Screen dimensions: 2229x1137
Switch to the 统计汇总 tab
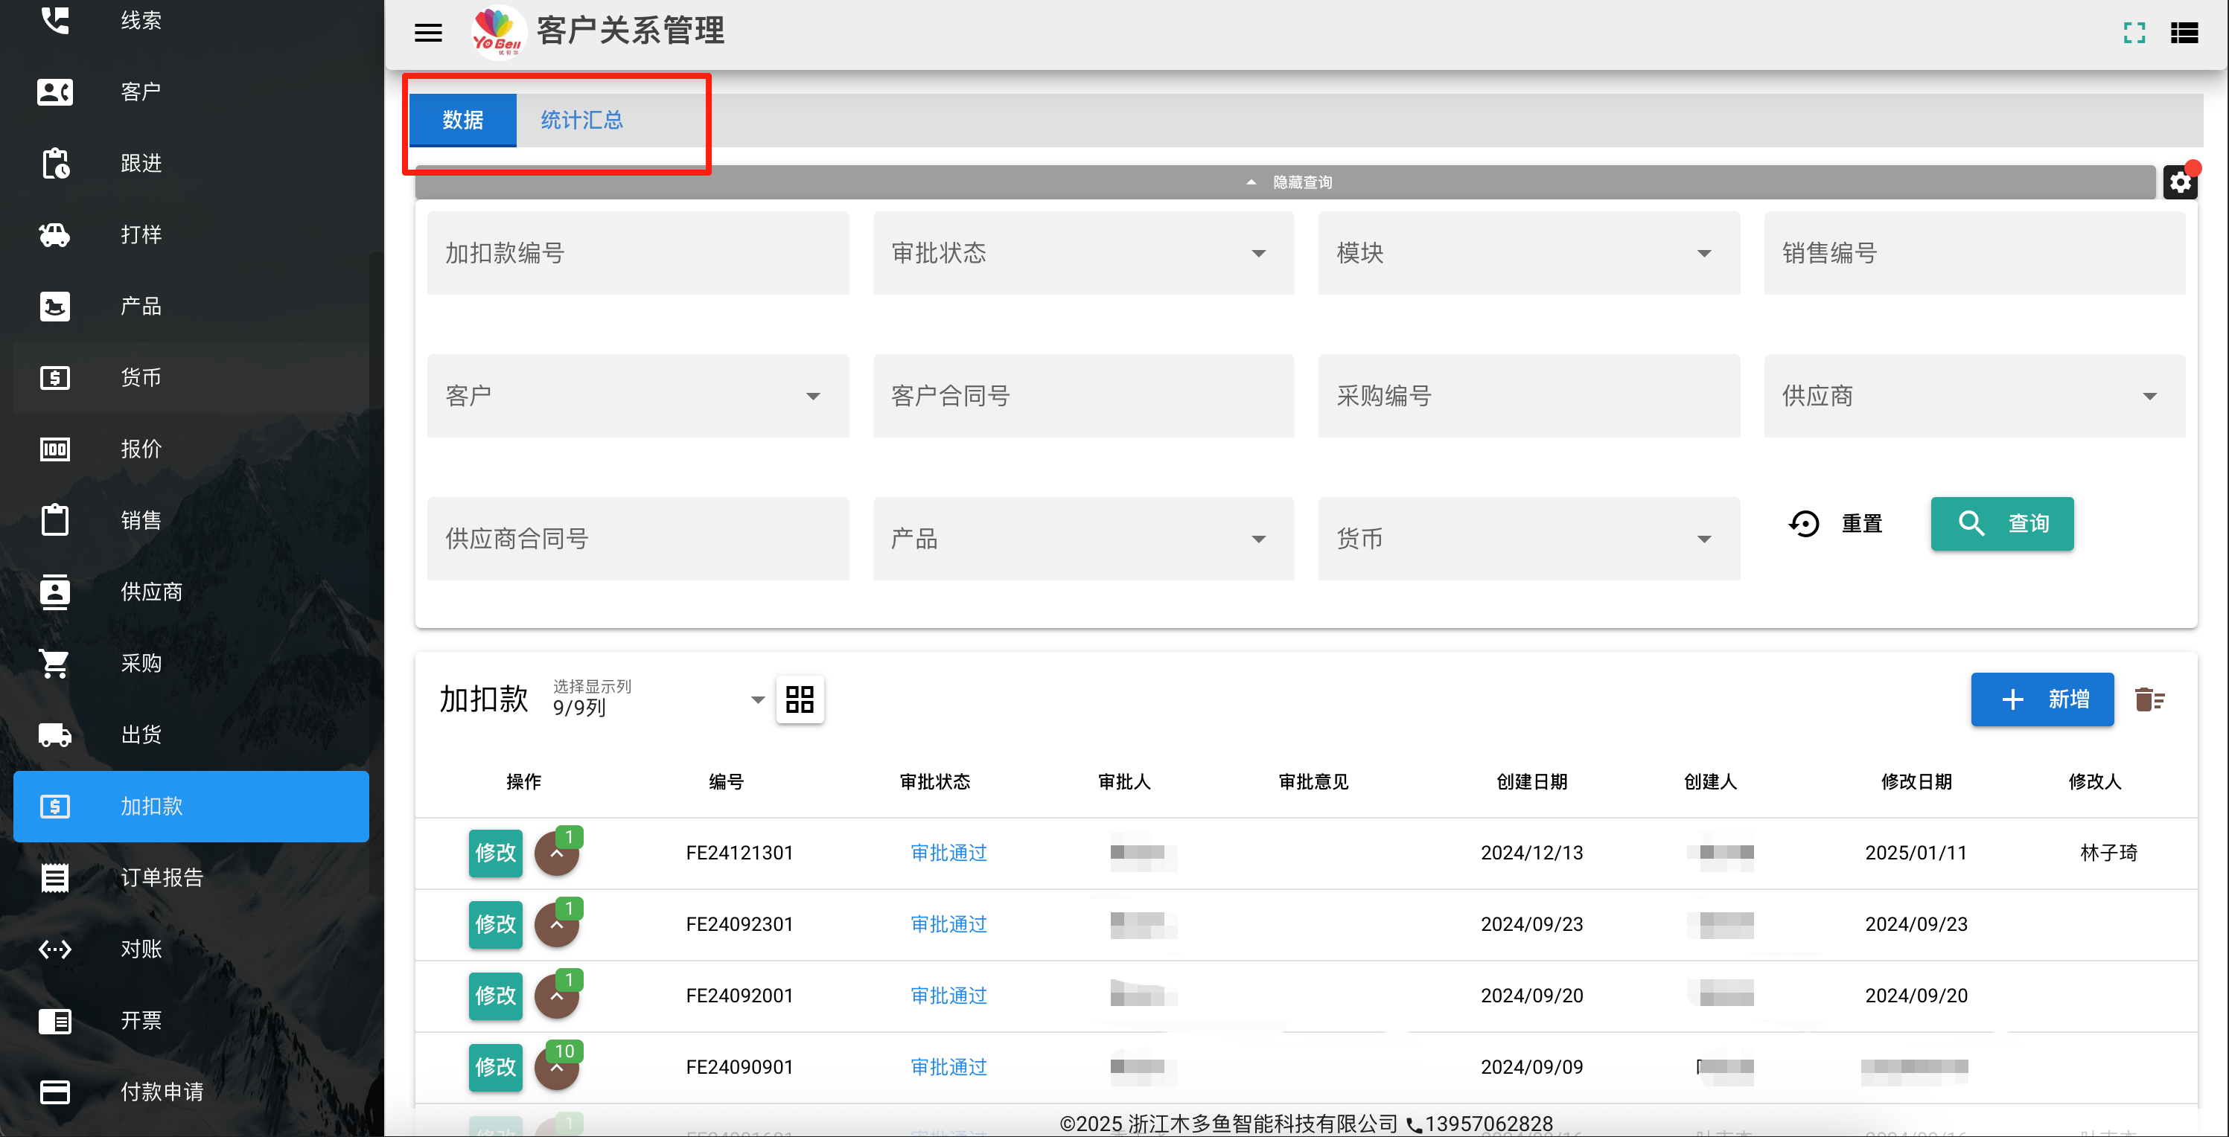[581, 121]
